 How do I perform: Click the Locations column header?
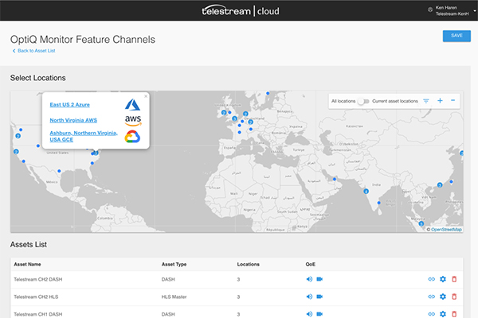coord(248,265)
